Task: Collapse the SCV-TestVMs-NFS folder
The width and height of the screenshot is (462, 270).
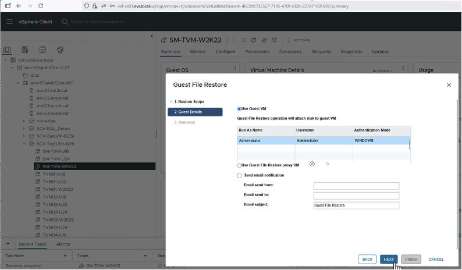Action: [x=24, y=144]
